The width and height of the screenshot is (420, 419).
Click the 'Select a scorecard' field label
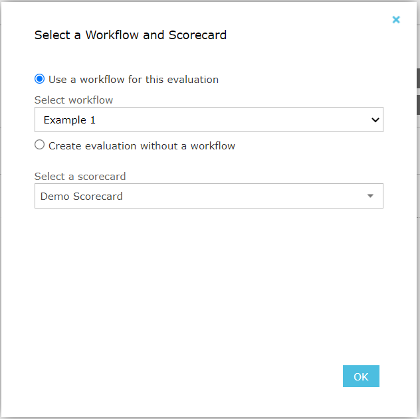[80, 177]
